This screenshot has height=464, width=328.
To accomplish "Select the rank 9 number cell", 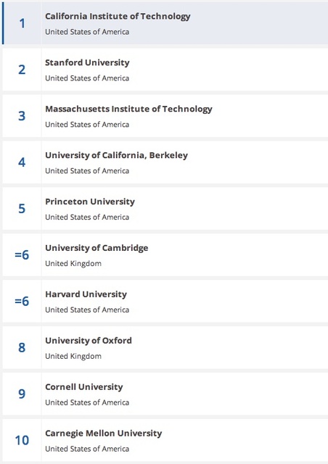I will pos(22,394).
